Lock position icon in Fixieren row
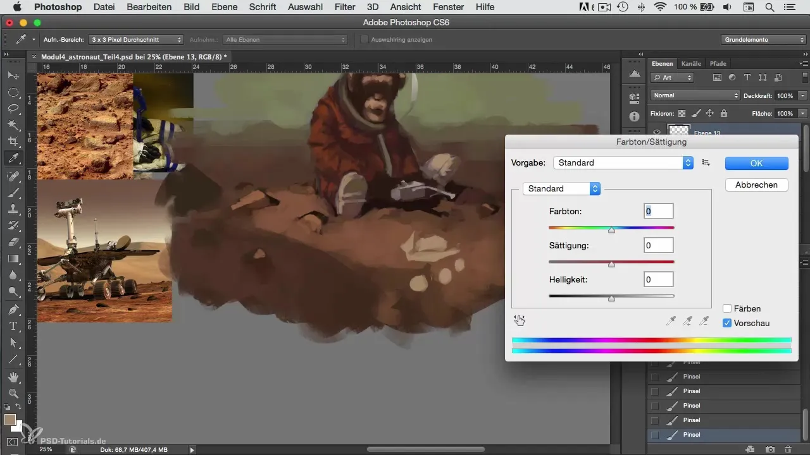The image size is (810, 455). (709, 114)
